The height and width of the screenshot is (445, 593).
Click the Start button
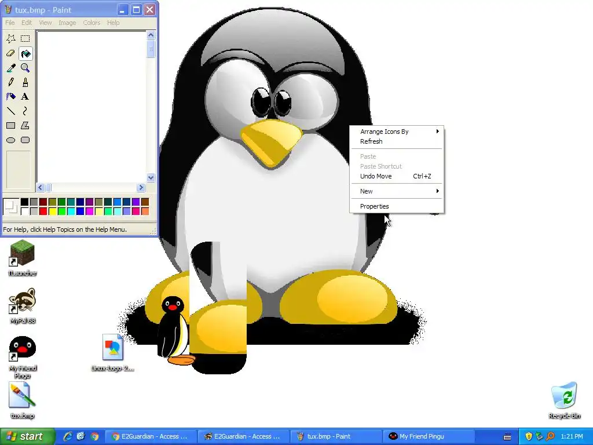click(x=27, y=436)
